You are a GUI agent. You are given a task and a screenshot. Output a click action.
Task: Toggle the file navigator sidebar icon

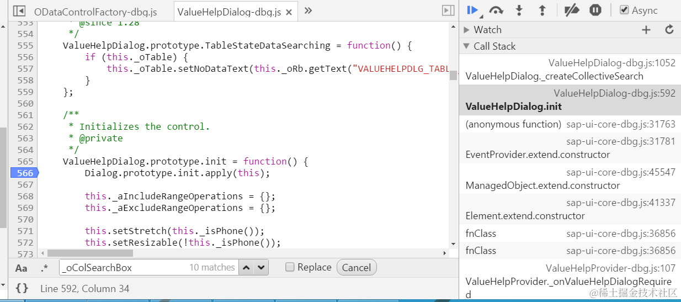[x=19, y=10]
